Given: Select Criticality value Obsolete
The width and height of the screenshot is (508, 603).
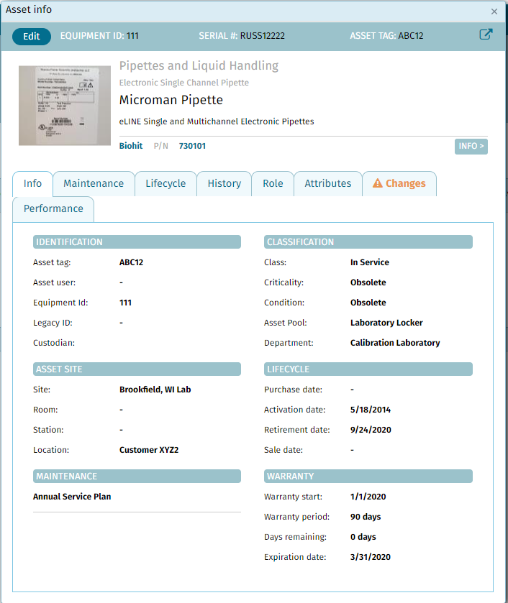Looking at the screenshot, I should point(368,282).
